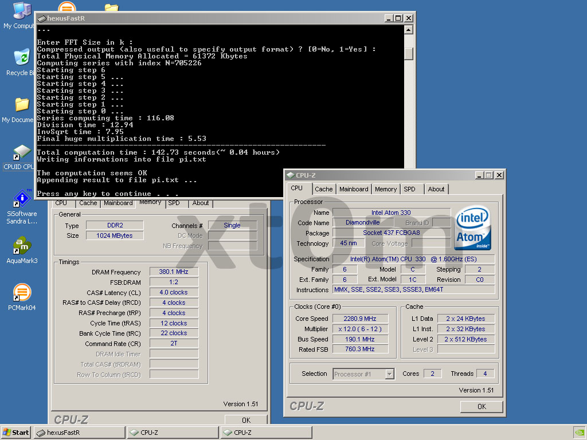The width and height of the screenshot is (587, 440).
Task: Click Rated FSB value 760.3 MHz
Action: pyautogui.click(x=360, y=349)
